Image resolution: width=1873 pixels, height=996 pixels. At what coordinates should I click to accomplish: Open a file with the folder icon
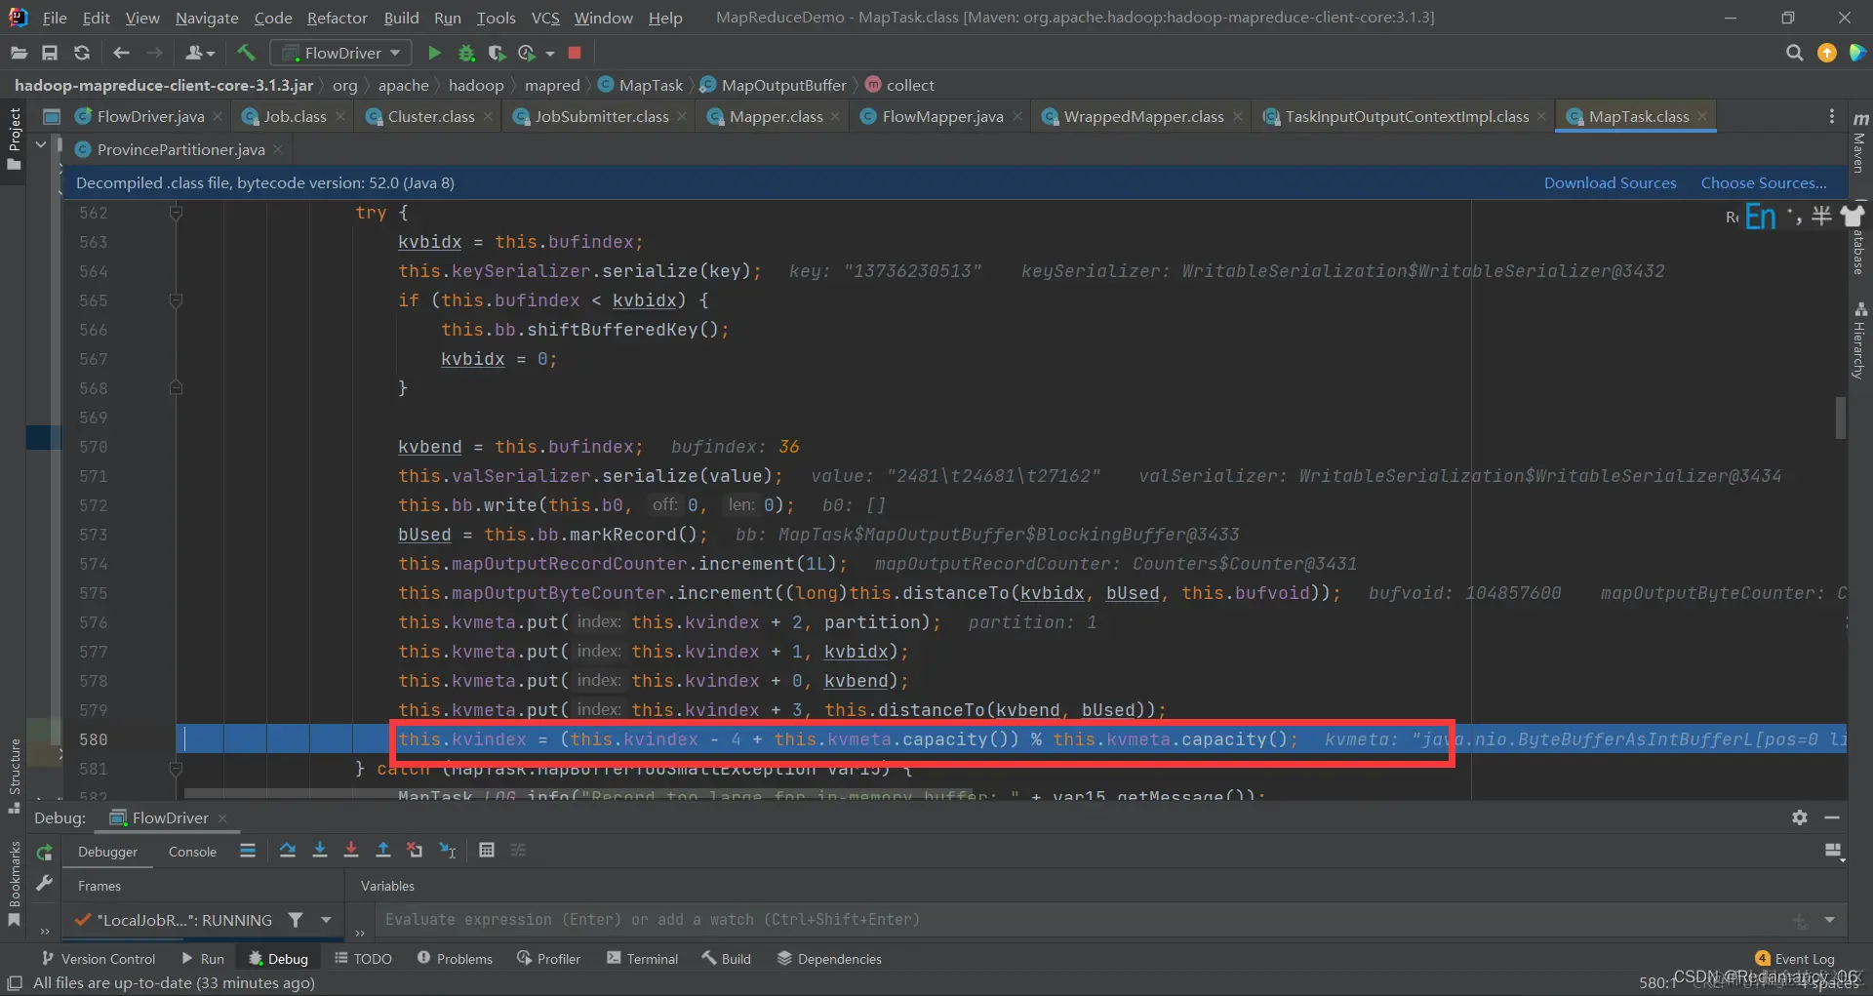coord(19,53)
